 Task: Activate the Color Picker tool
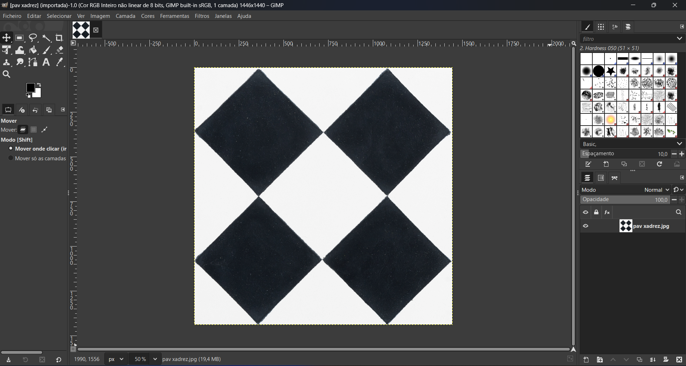point(60,62)
